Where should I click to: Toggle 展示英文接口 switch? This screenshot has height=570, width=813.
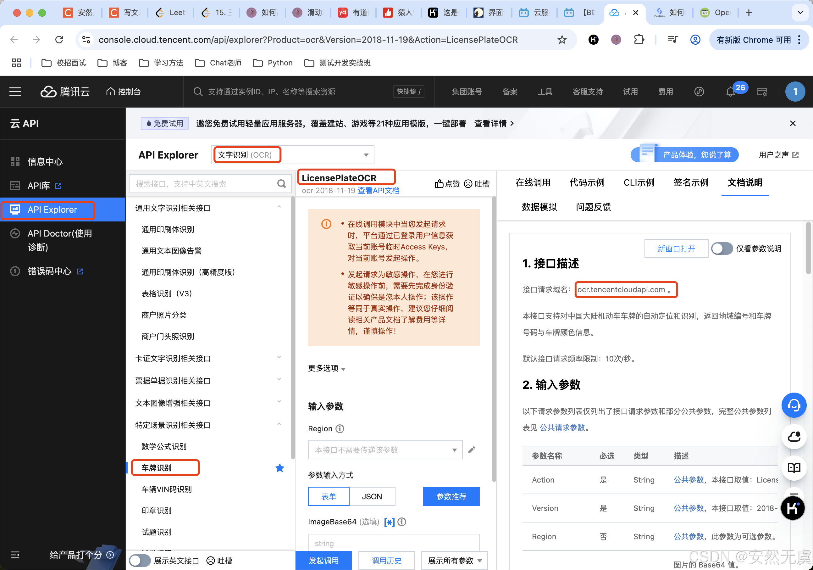140,561
